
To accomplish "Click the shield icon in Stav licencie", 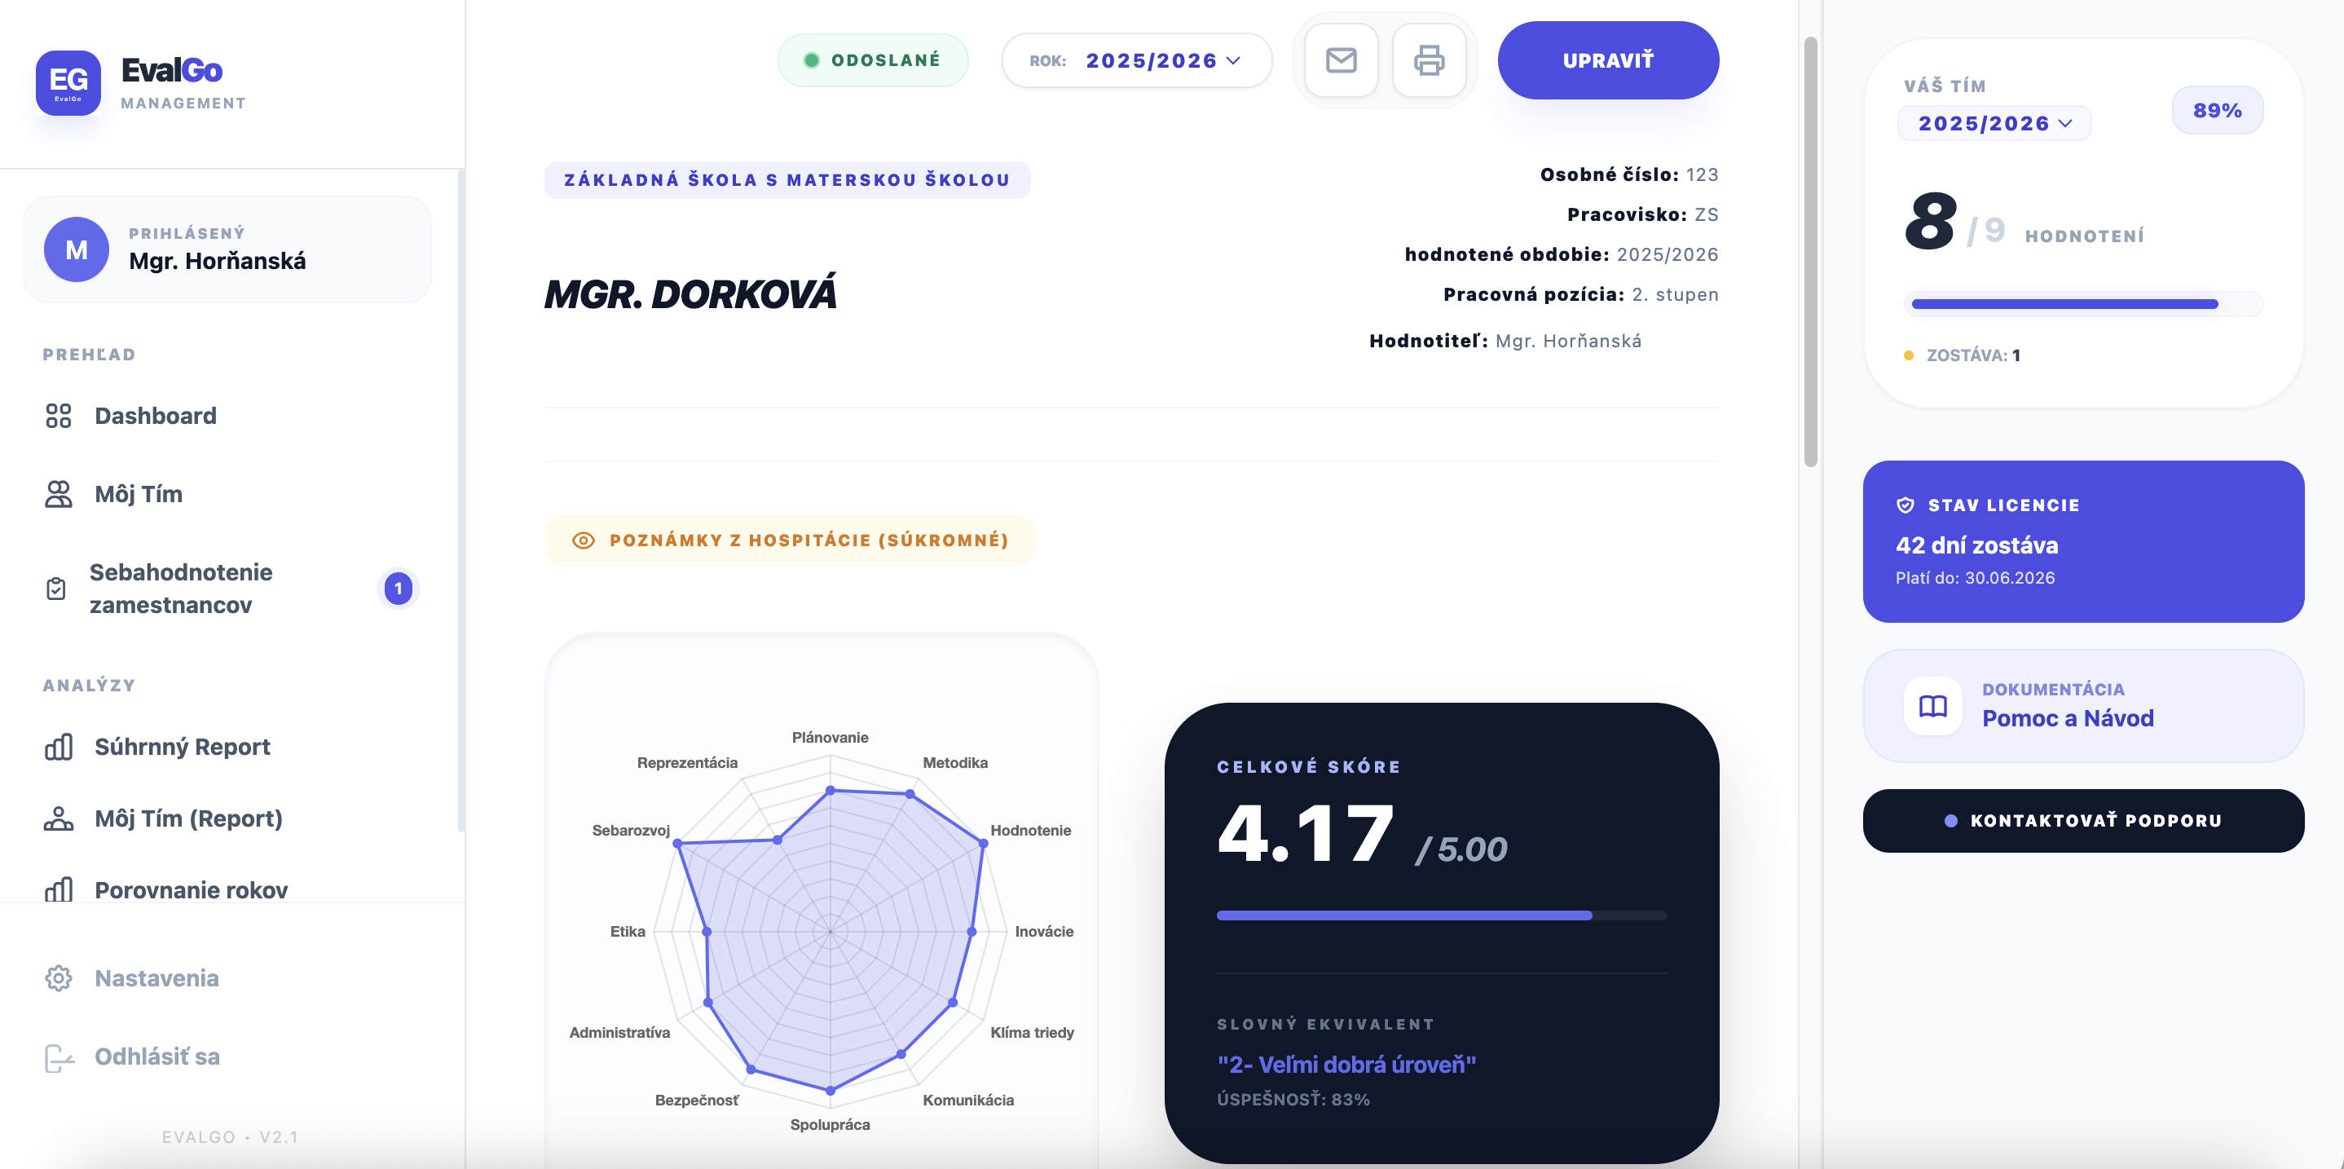I will (1906, 505).
